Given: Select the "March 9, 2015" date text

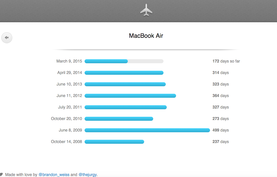Looking at the screenshot, I should [x=69, y=61].
